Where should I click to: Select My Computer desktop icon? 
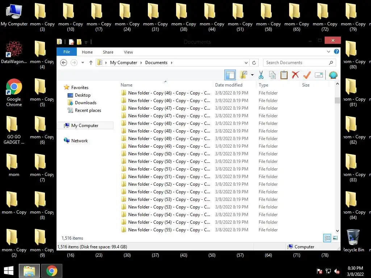coord(14,14)
